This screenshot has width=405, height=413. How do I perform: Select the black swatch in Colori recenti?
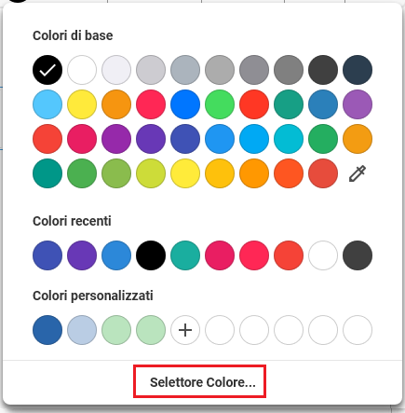coord(151,255)
